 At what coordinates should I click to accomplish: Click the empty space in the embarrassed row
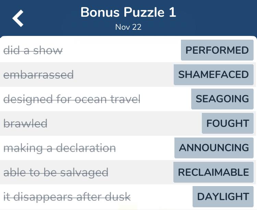pyautogui.click(x=124, y=75)
